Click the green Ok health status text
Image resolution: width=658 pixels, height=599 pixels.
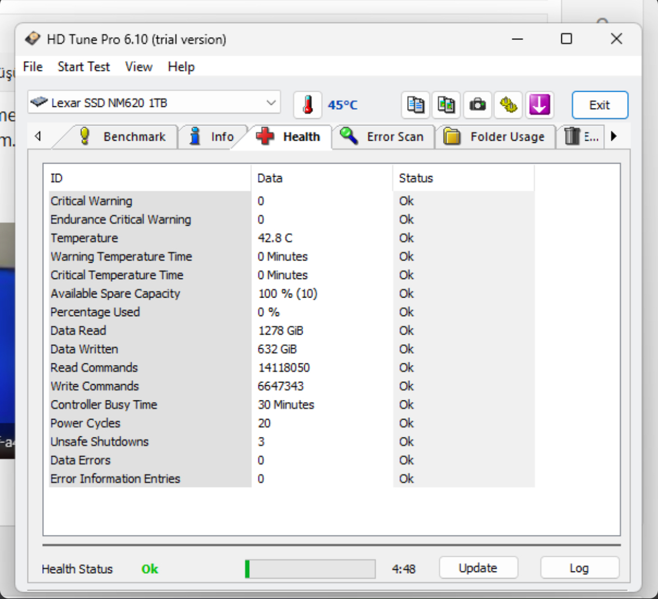[150, 569]
